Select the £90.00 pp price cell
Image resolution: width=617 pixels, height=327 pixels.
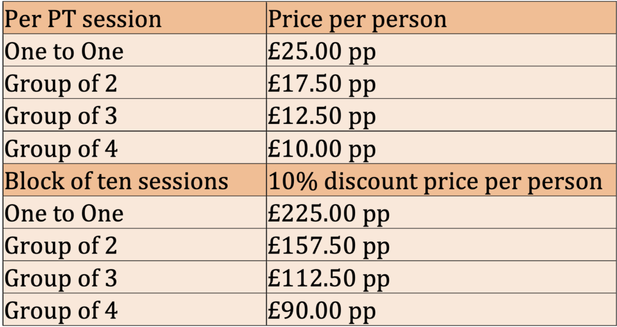coord(442,309)
